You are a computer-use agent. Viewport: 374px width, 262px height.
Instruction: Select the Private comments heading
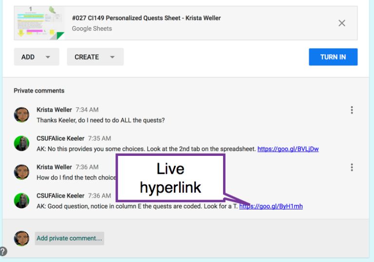[x=39, y=91]
